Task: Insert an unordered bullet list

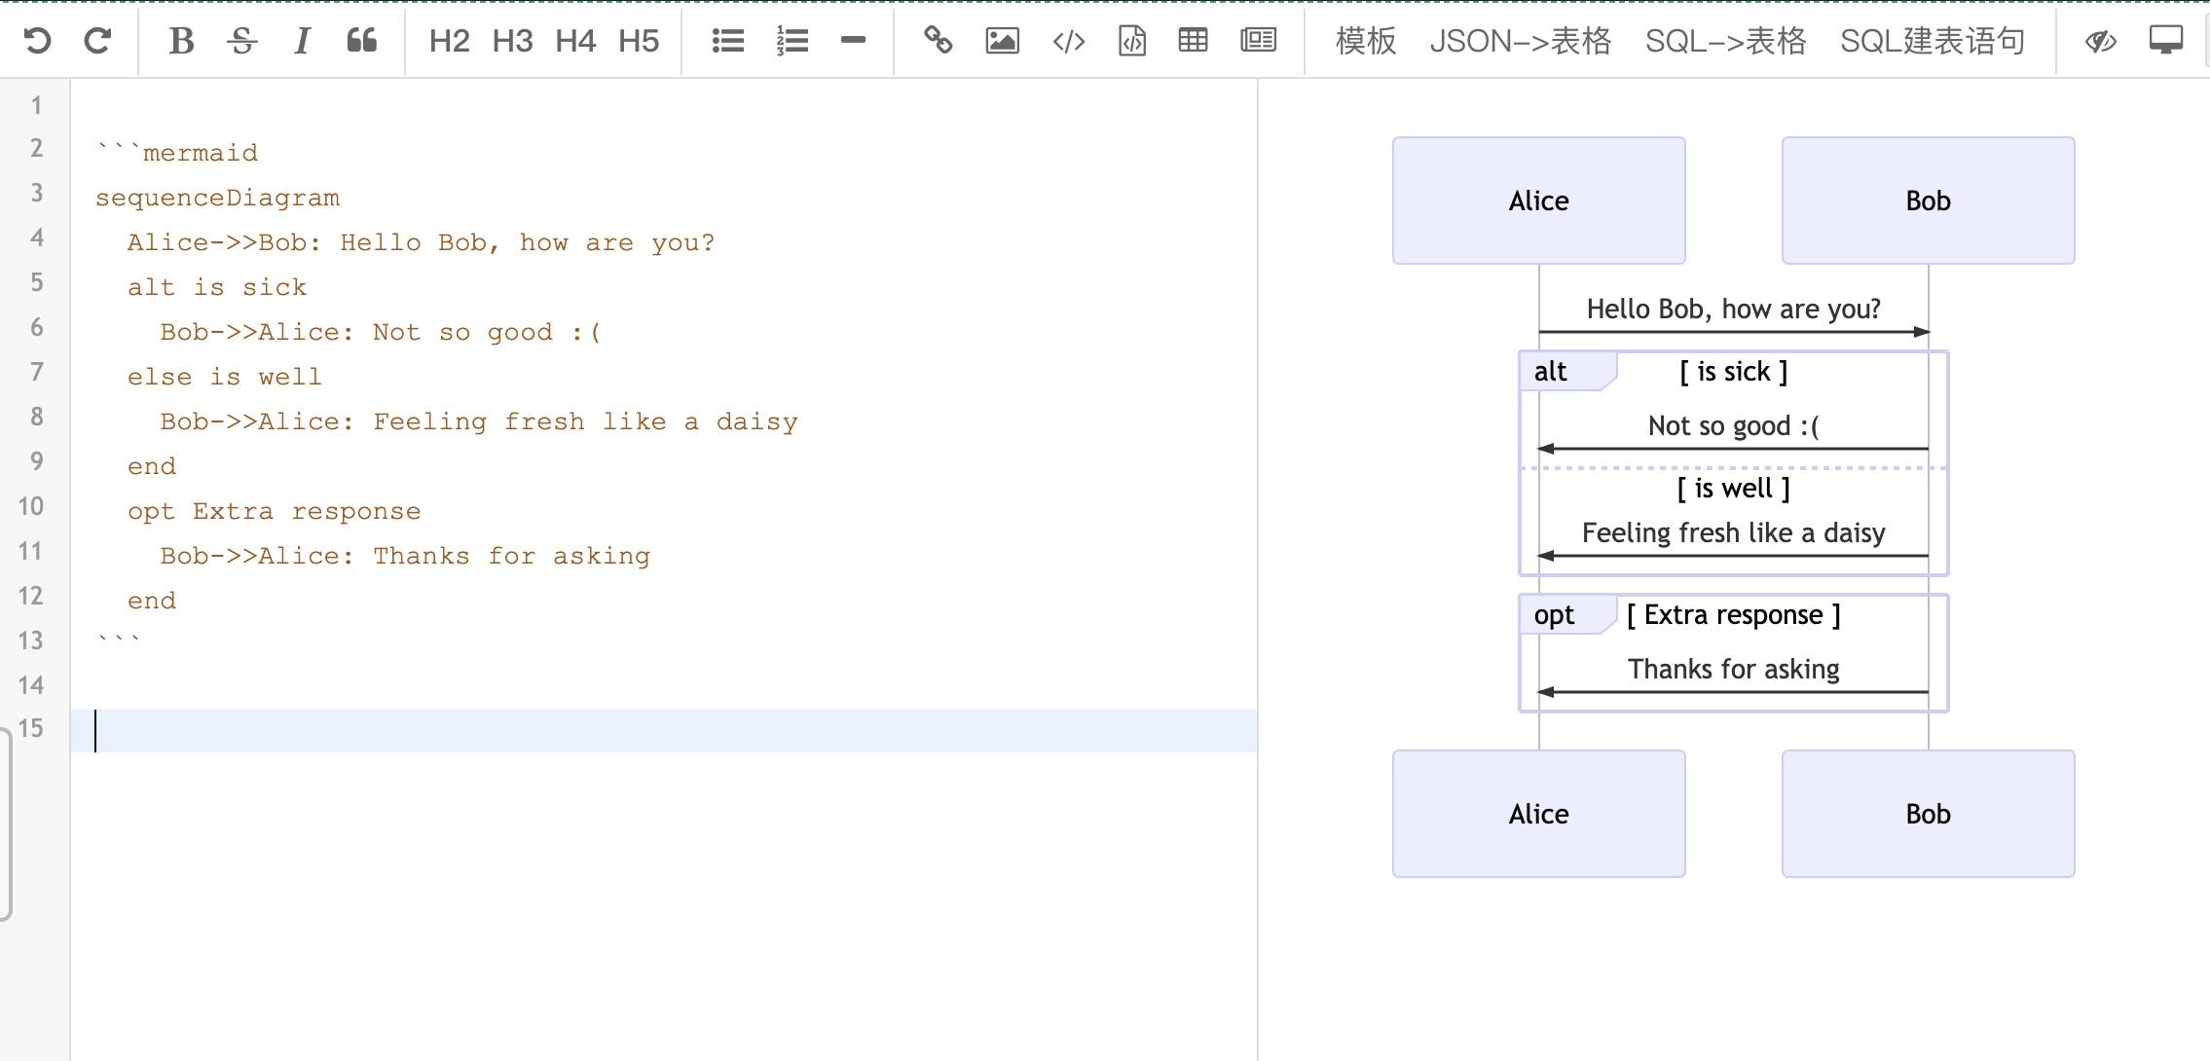Action: [x=728, y=41]
